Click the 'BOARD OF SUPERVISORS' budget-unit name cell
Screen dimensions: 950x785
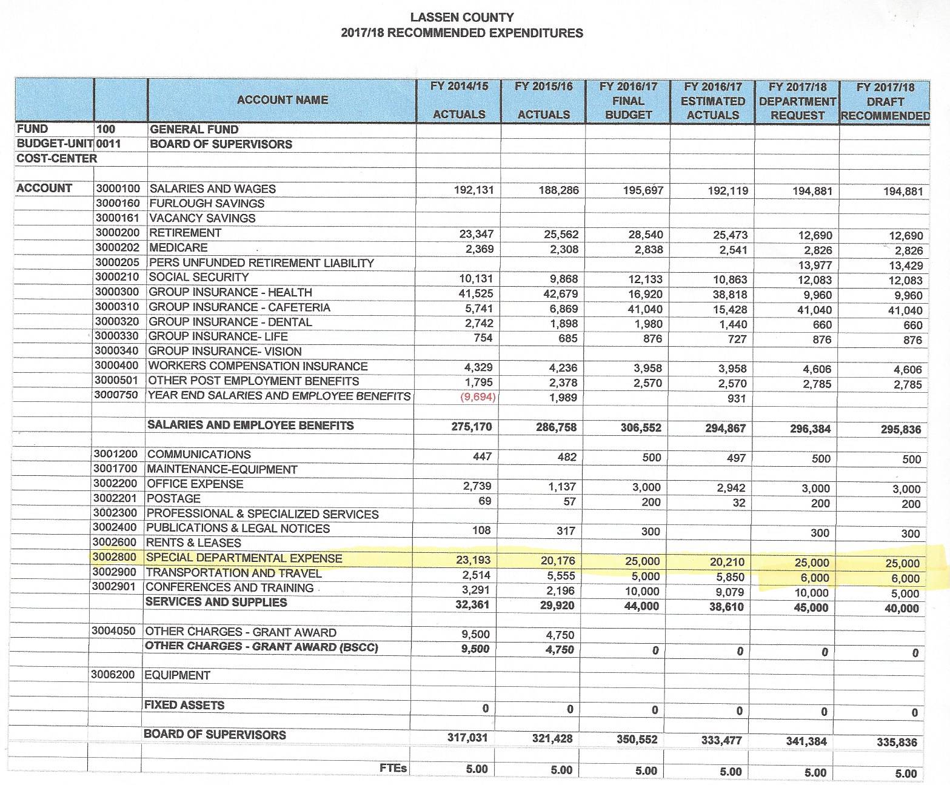[221, 144]
